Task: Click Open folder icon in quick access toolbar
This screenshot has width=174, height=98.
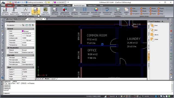Action: tap(10, 2)
